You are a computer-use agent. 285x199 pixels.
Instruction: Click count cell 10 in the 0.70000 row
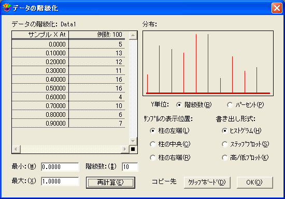point(97,105)
